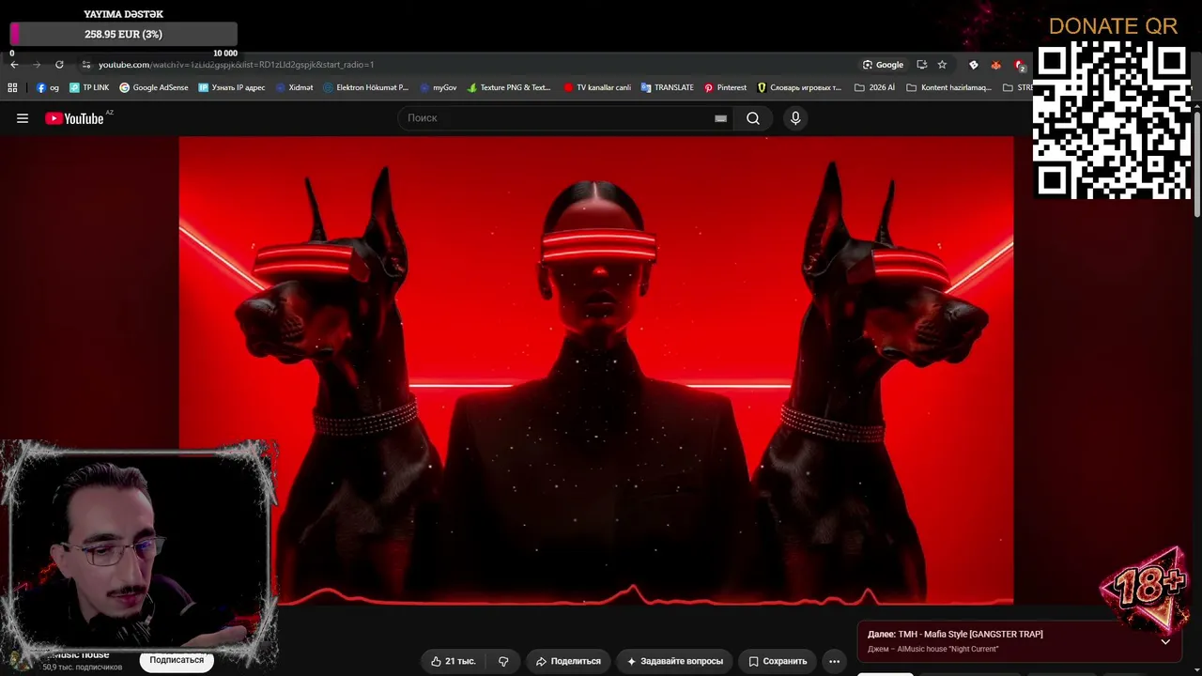The image size is (1202, 676).
Task: Reload the page with the refresh icon
Action: click(x=59, y=65)
